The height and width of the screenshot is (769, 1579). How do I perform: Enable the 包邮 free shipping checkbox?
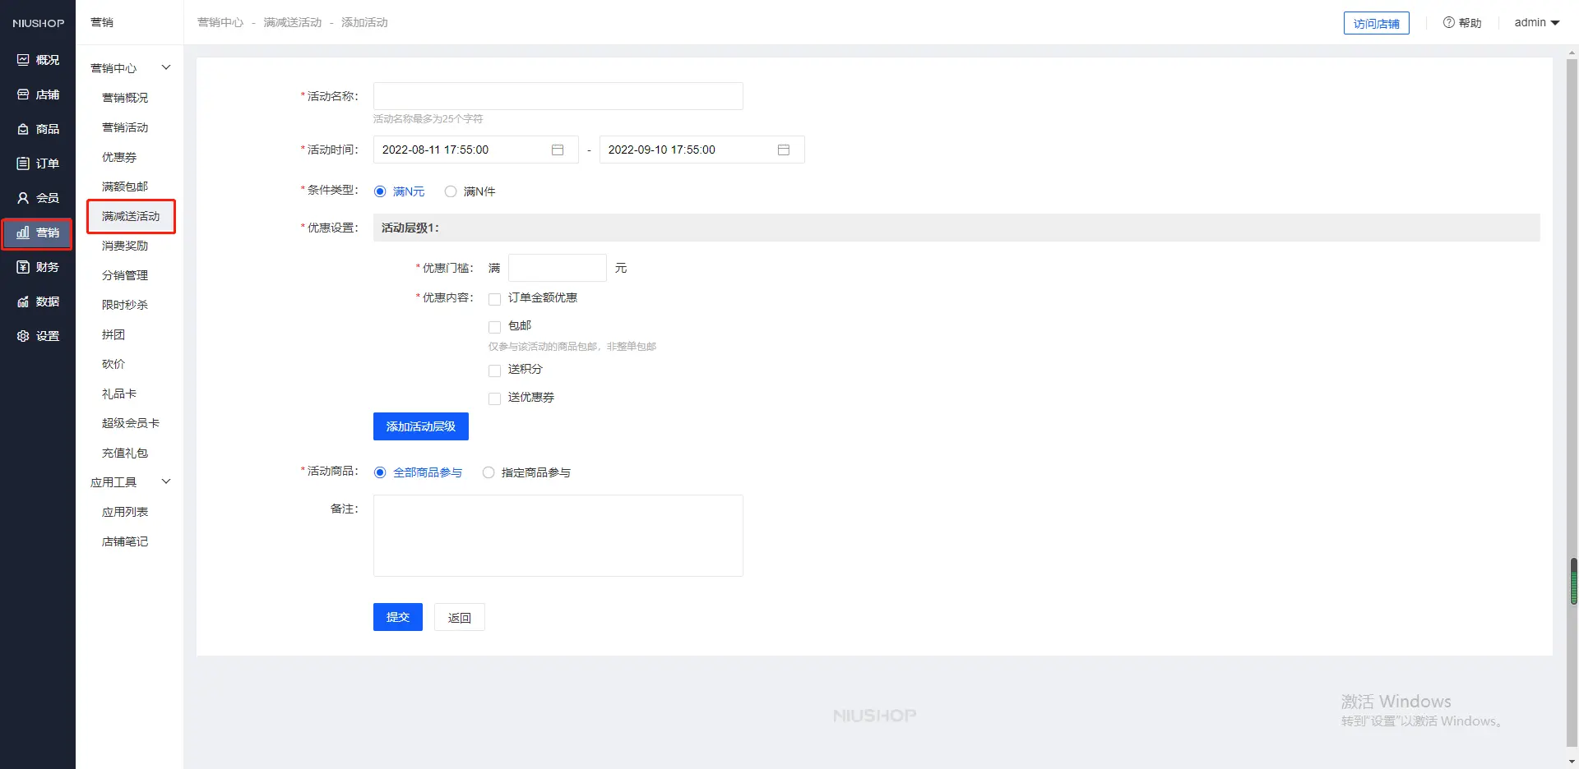point(495,327)
